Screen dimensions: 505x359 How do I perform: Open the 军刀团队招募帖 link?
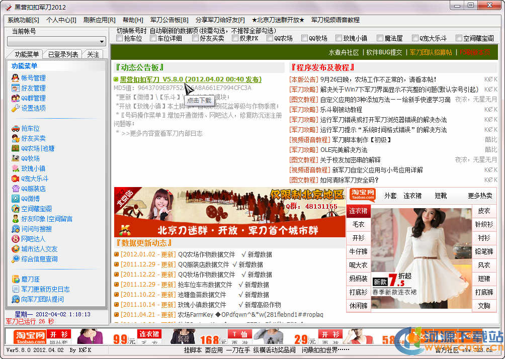click(431, 52)
